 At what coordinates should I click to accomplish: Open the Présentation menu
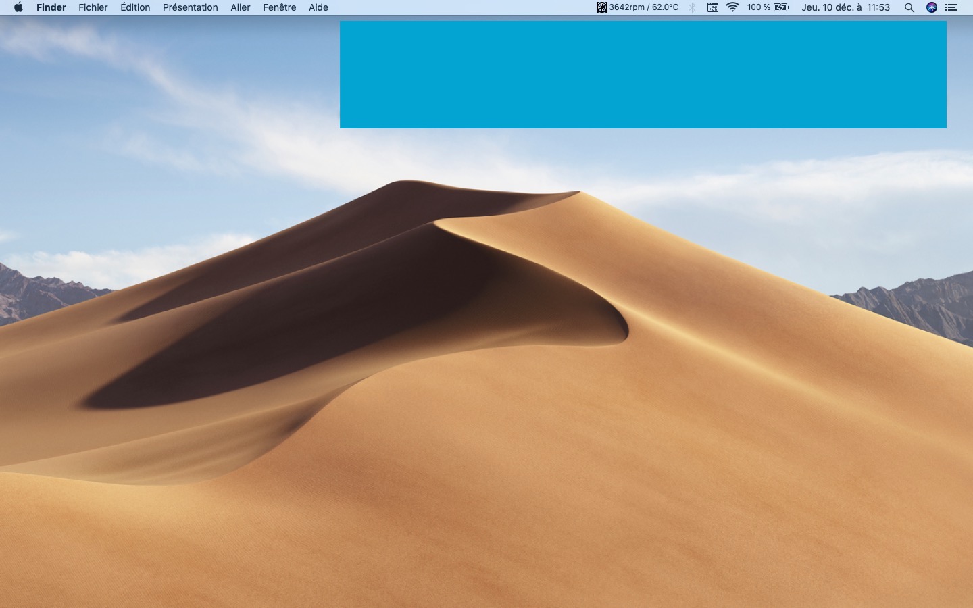tap(191, 7)
